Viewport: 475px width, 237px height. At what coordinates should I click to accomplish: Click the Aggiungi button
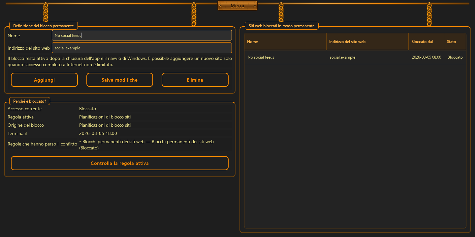point(44,80)
